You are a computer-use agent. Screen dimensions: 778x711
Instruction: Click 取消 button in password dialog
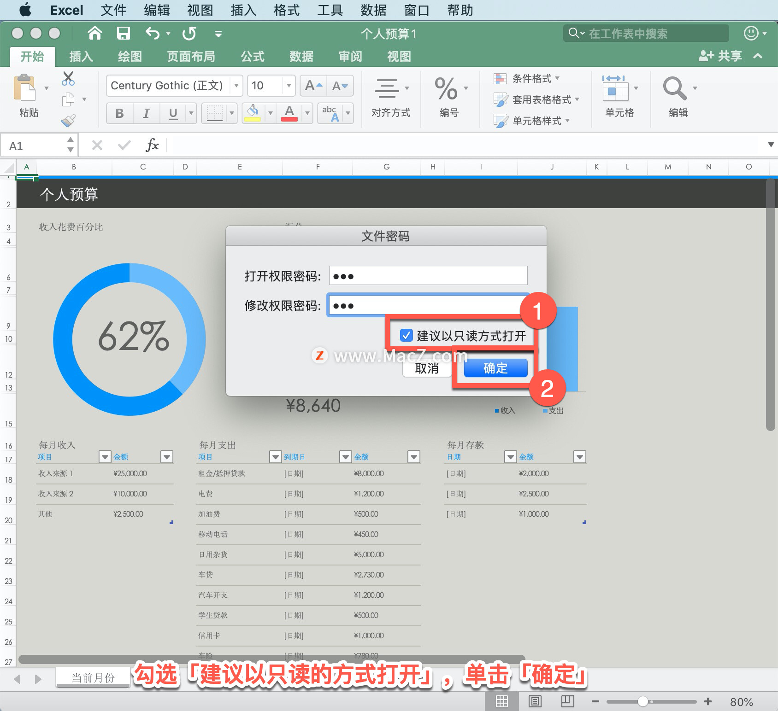click(427, 368)
